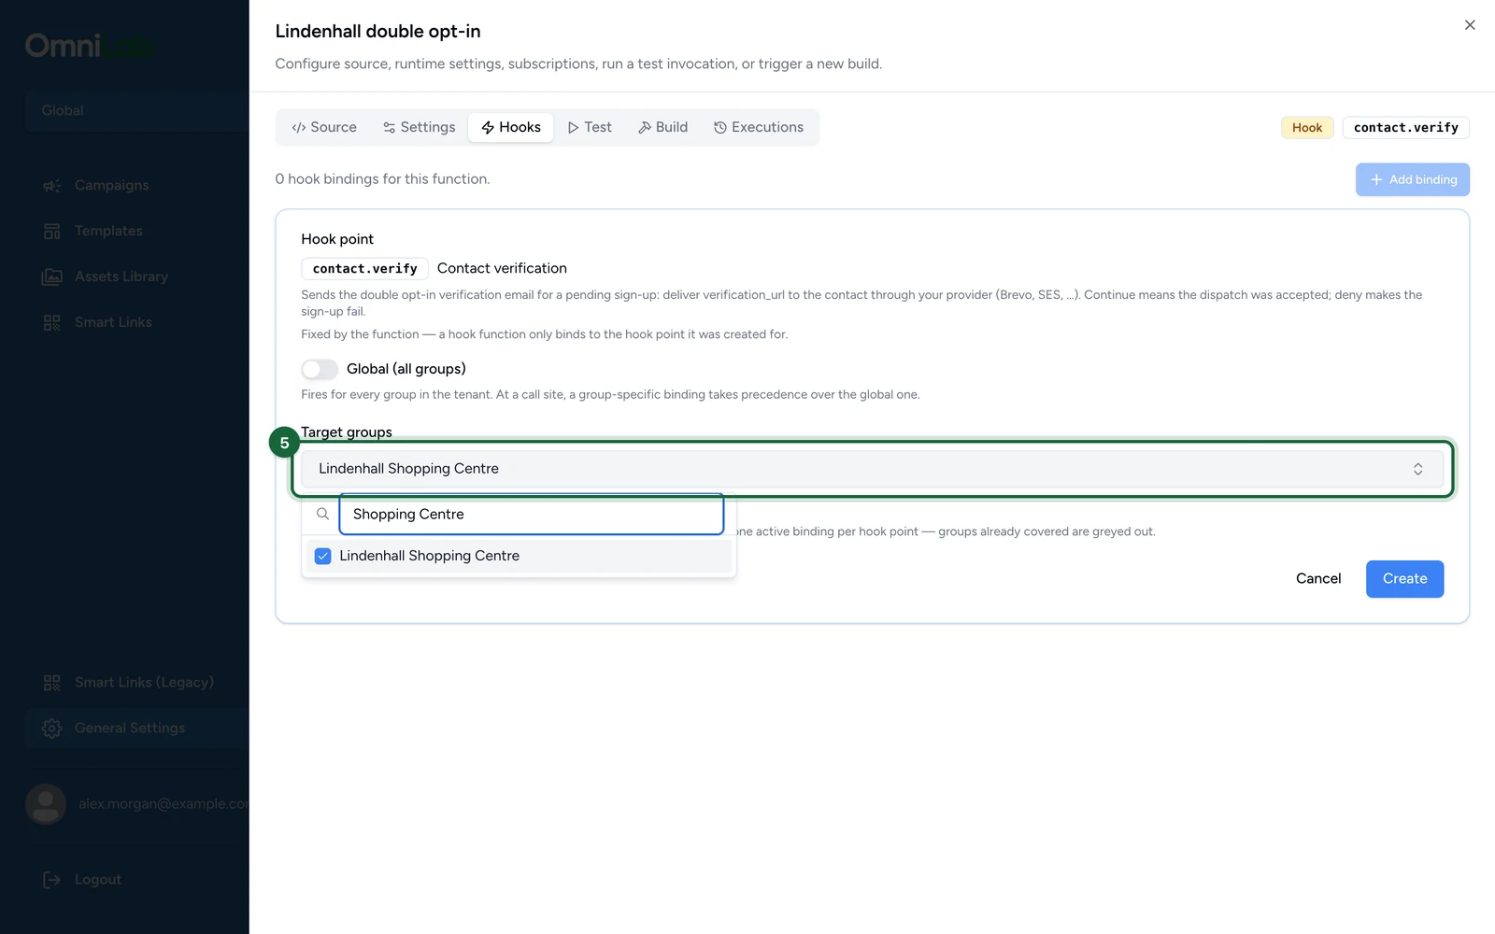The image size is (1495, 934).
Task: Open the Global selector in sidebar
Action: point(136,110)
